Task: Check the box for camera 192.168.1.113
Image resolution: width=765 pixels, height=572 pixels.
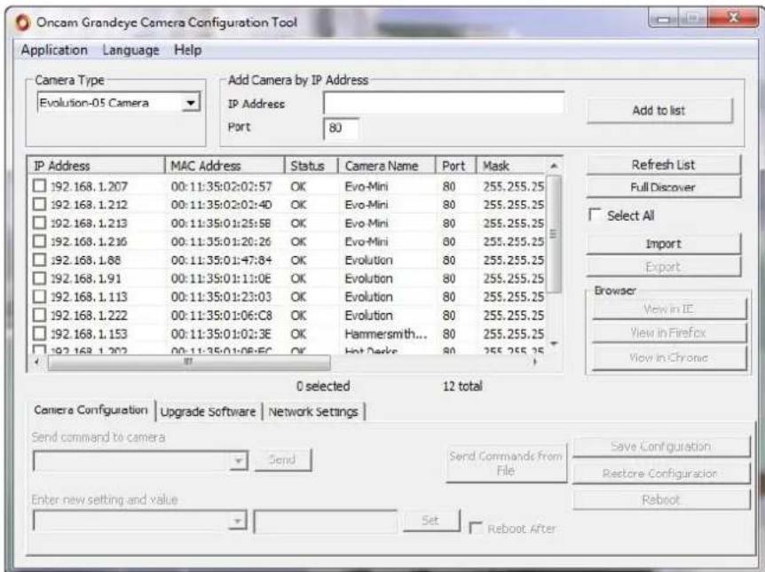Action: click(x=40, y=296)
